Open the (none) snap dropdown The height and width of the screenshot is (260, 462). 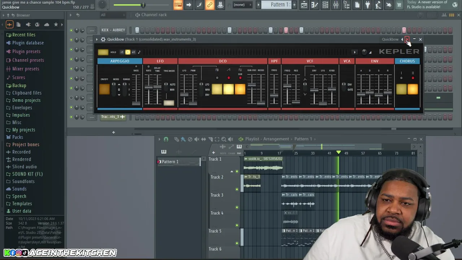(x=242, y=5)
